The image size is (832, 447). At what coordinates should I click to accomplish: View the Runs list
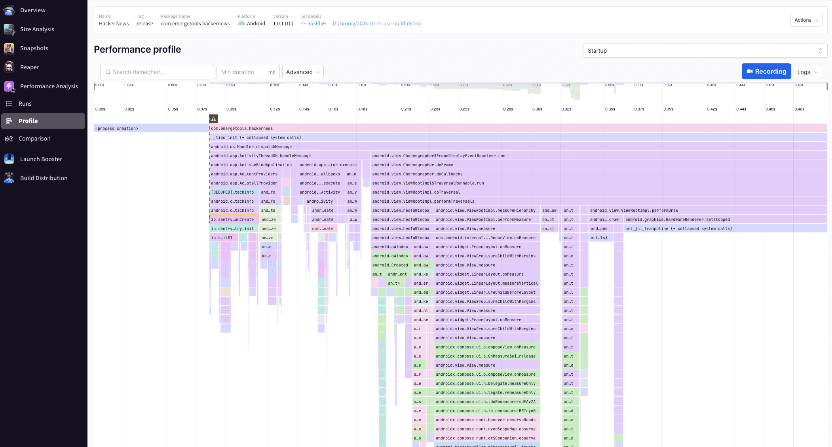25,103
